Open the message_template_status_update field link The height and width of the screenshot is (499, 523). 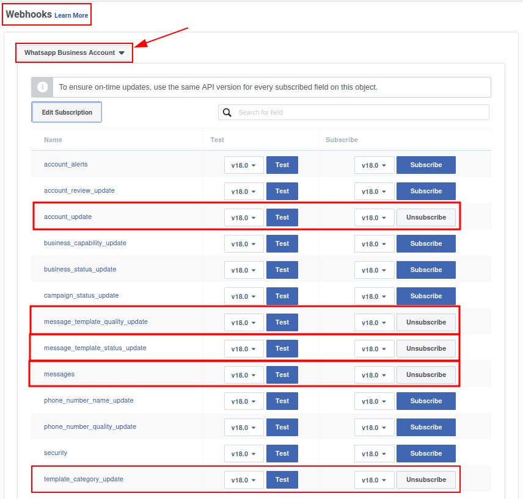[95, 348]
